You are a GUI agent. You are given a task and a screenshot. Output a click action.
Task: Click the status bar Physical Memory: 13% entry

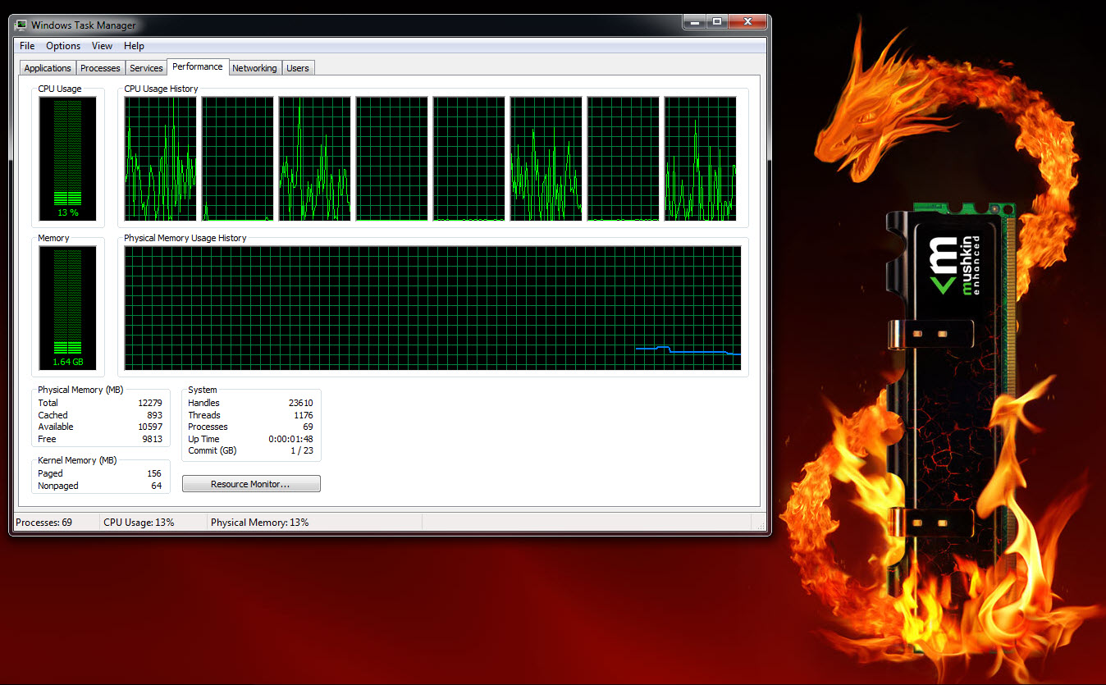point(259,523)
